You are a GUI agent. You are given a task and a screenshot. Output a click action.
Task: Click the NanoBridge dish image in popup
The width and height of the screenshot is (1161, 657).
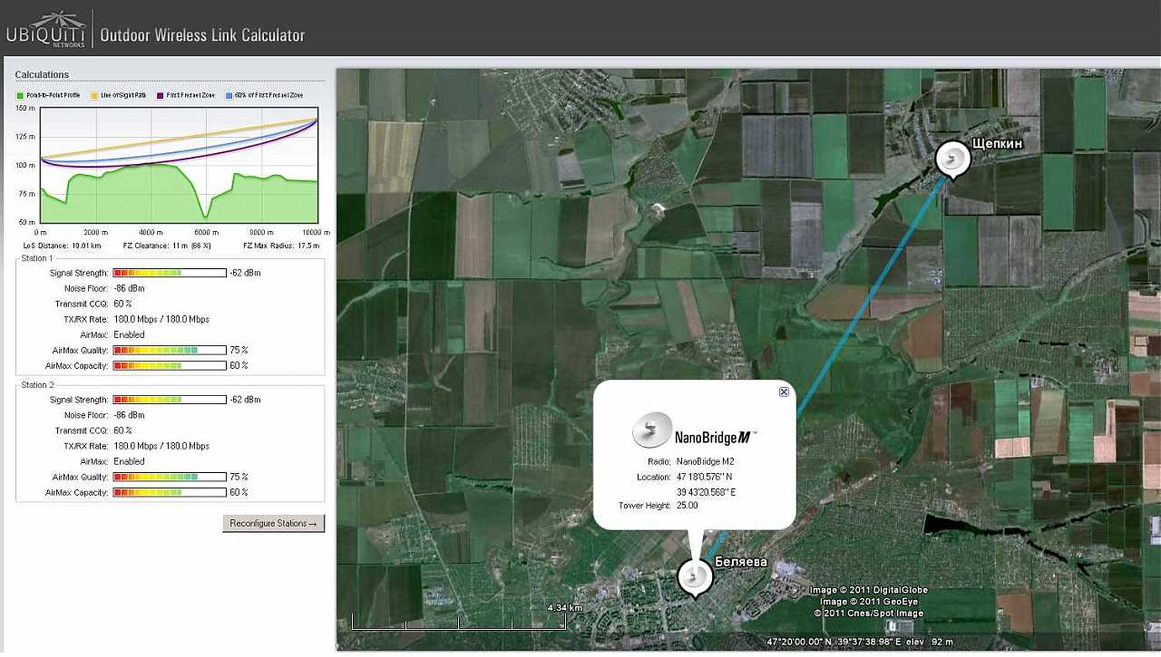(651, 431)
